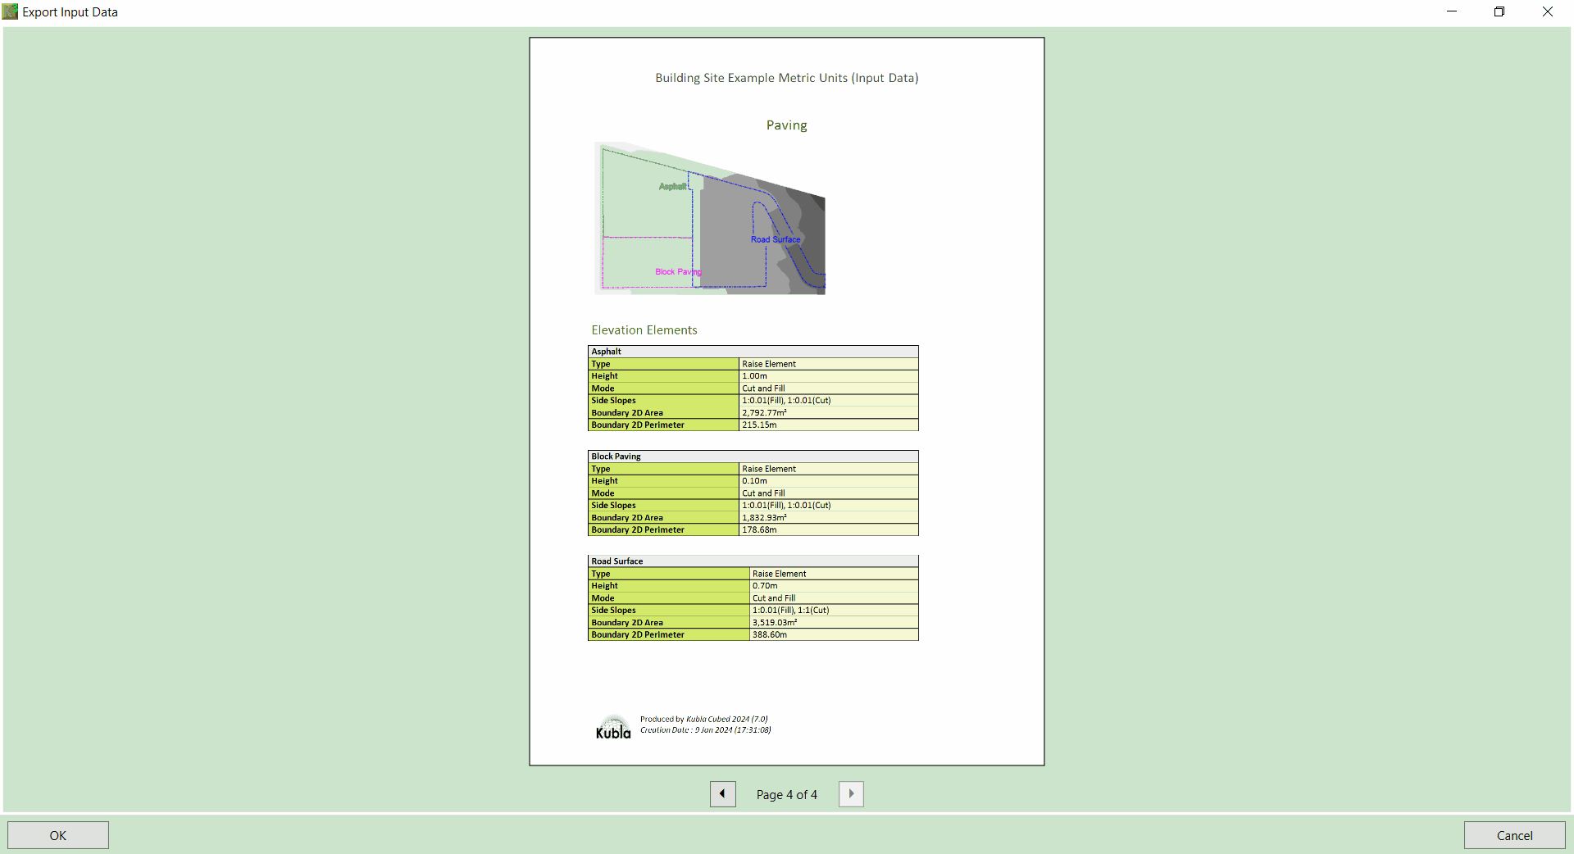Click the Elevation Elements heading

tap(644, 330)
